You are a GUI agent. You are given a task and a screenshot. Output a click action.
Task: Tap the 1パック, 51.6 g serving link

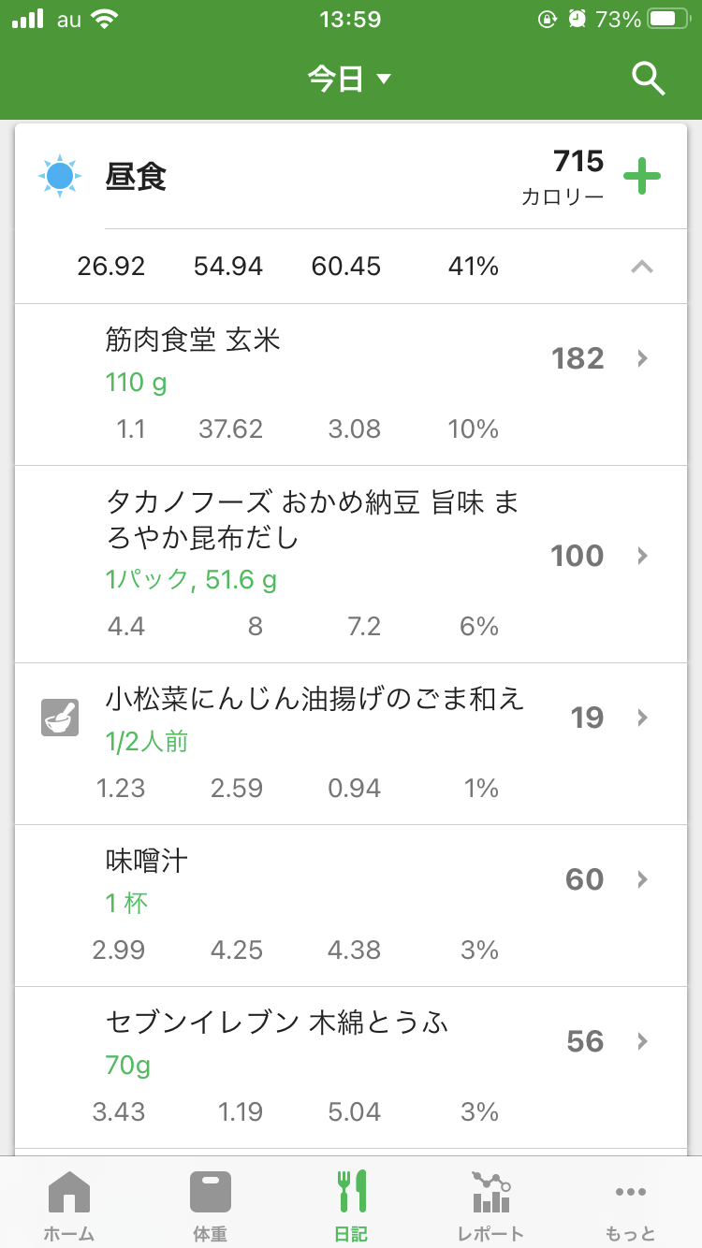click(191, 580)
